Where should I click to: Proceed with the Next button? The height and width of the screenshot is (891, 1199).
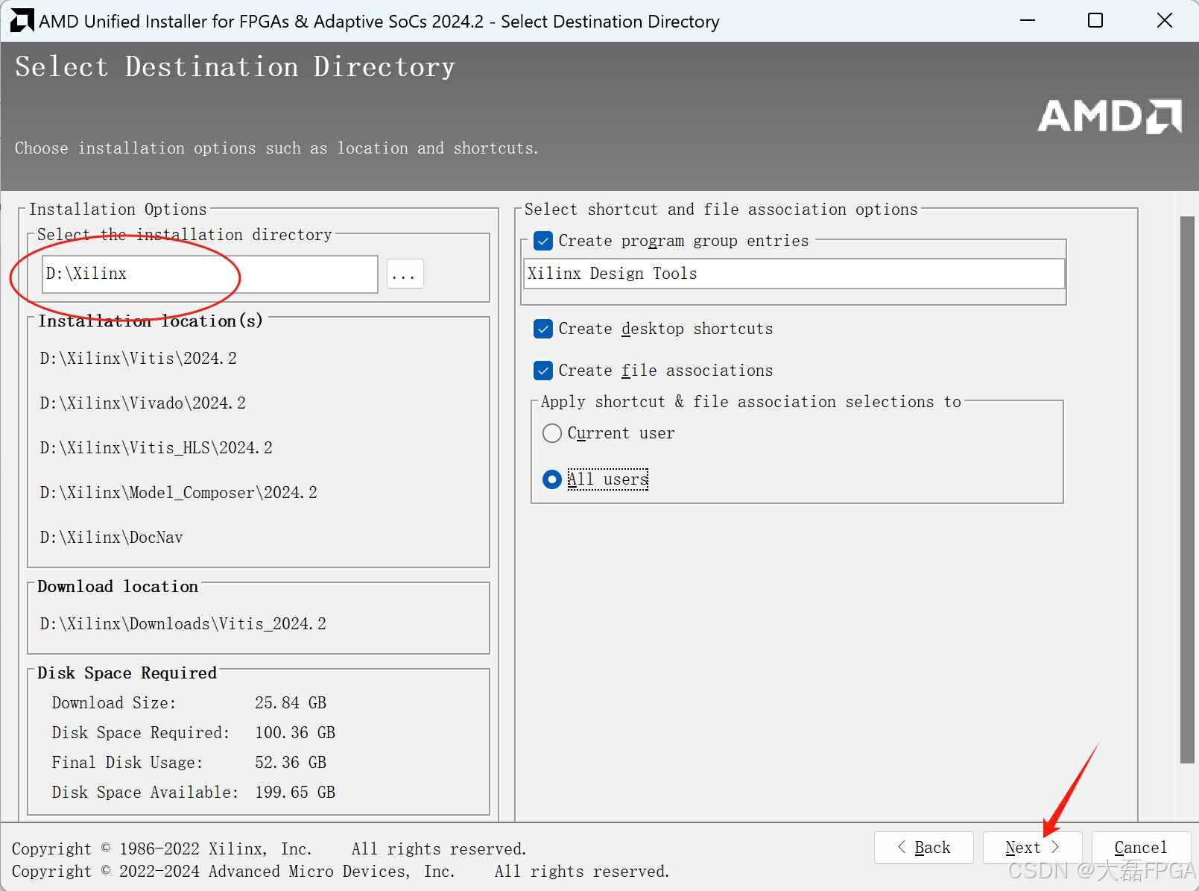[1032, 848]
